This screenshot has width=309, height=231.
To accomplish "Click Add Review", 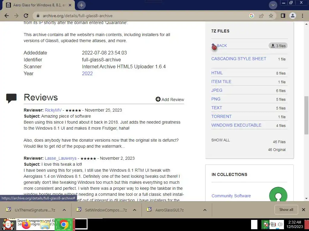I will (x=170, y=99).
